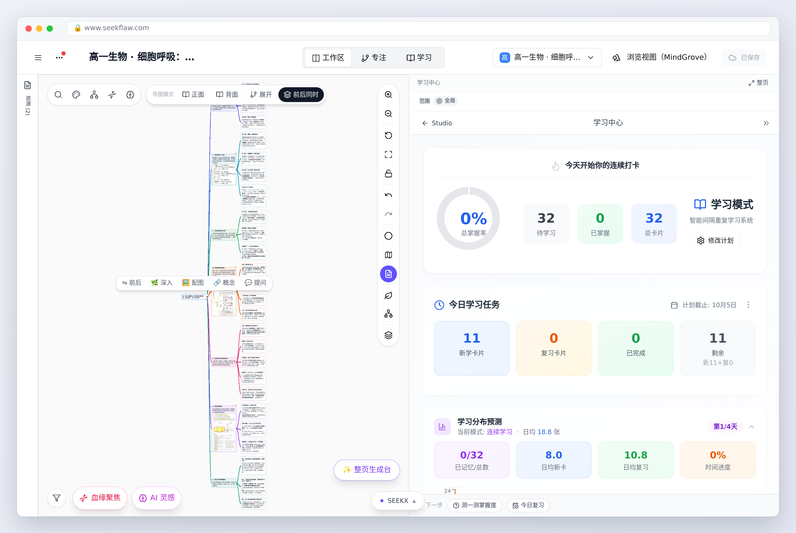Click the unlock padlock icon
This screenshot has height=533, width=796.
click(x=388, y=174)
